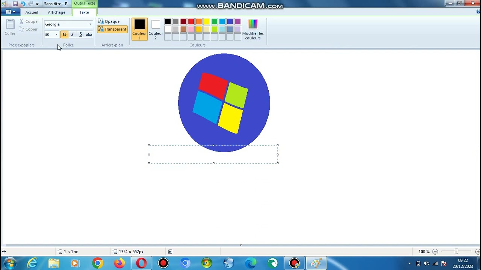This screenshot has height=270, width=481.
Task: Switch to Bandicam recorder with shield in taskbar
Action: [x=294, y=263]
